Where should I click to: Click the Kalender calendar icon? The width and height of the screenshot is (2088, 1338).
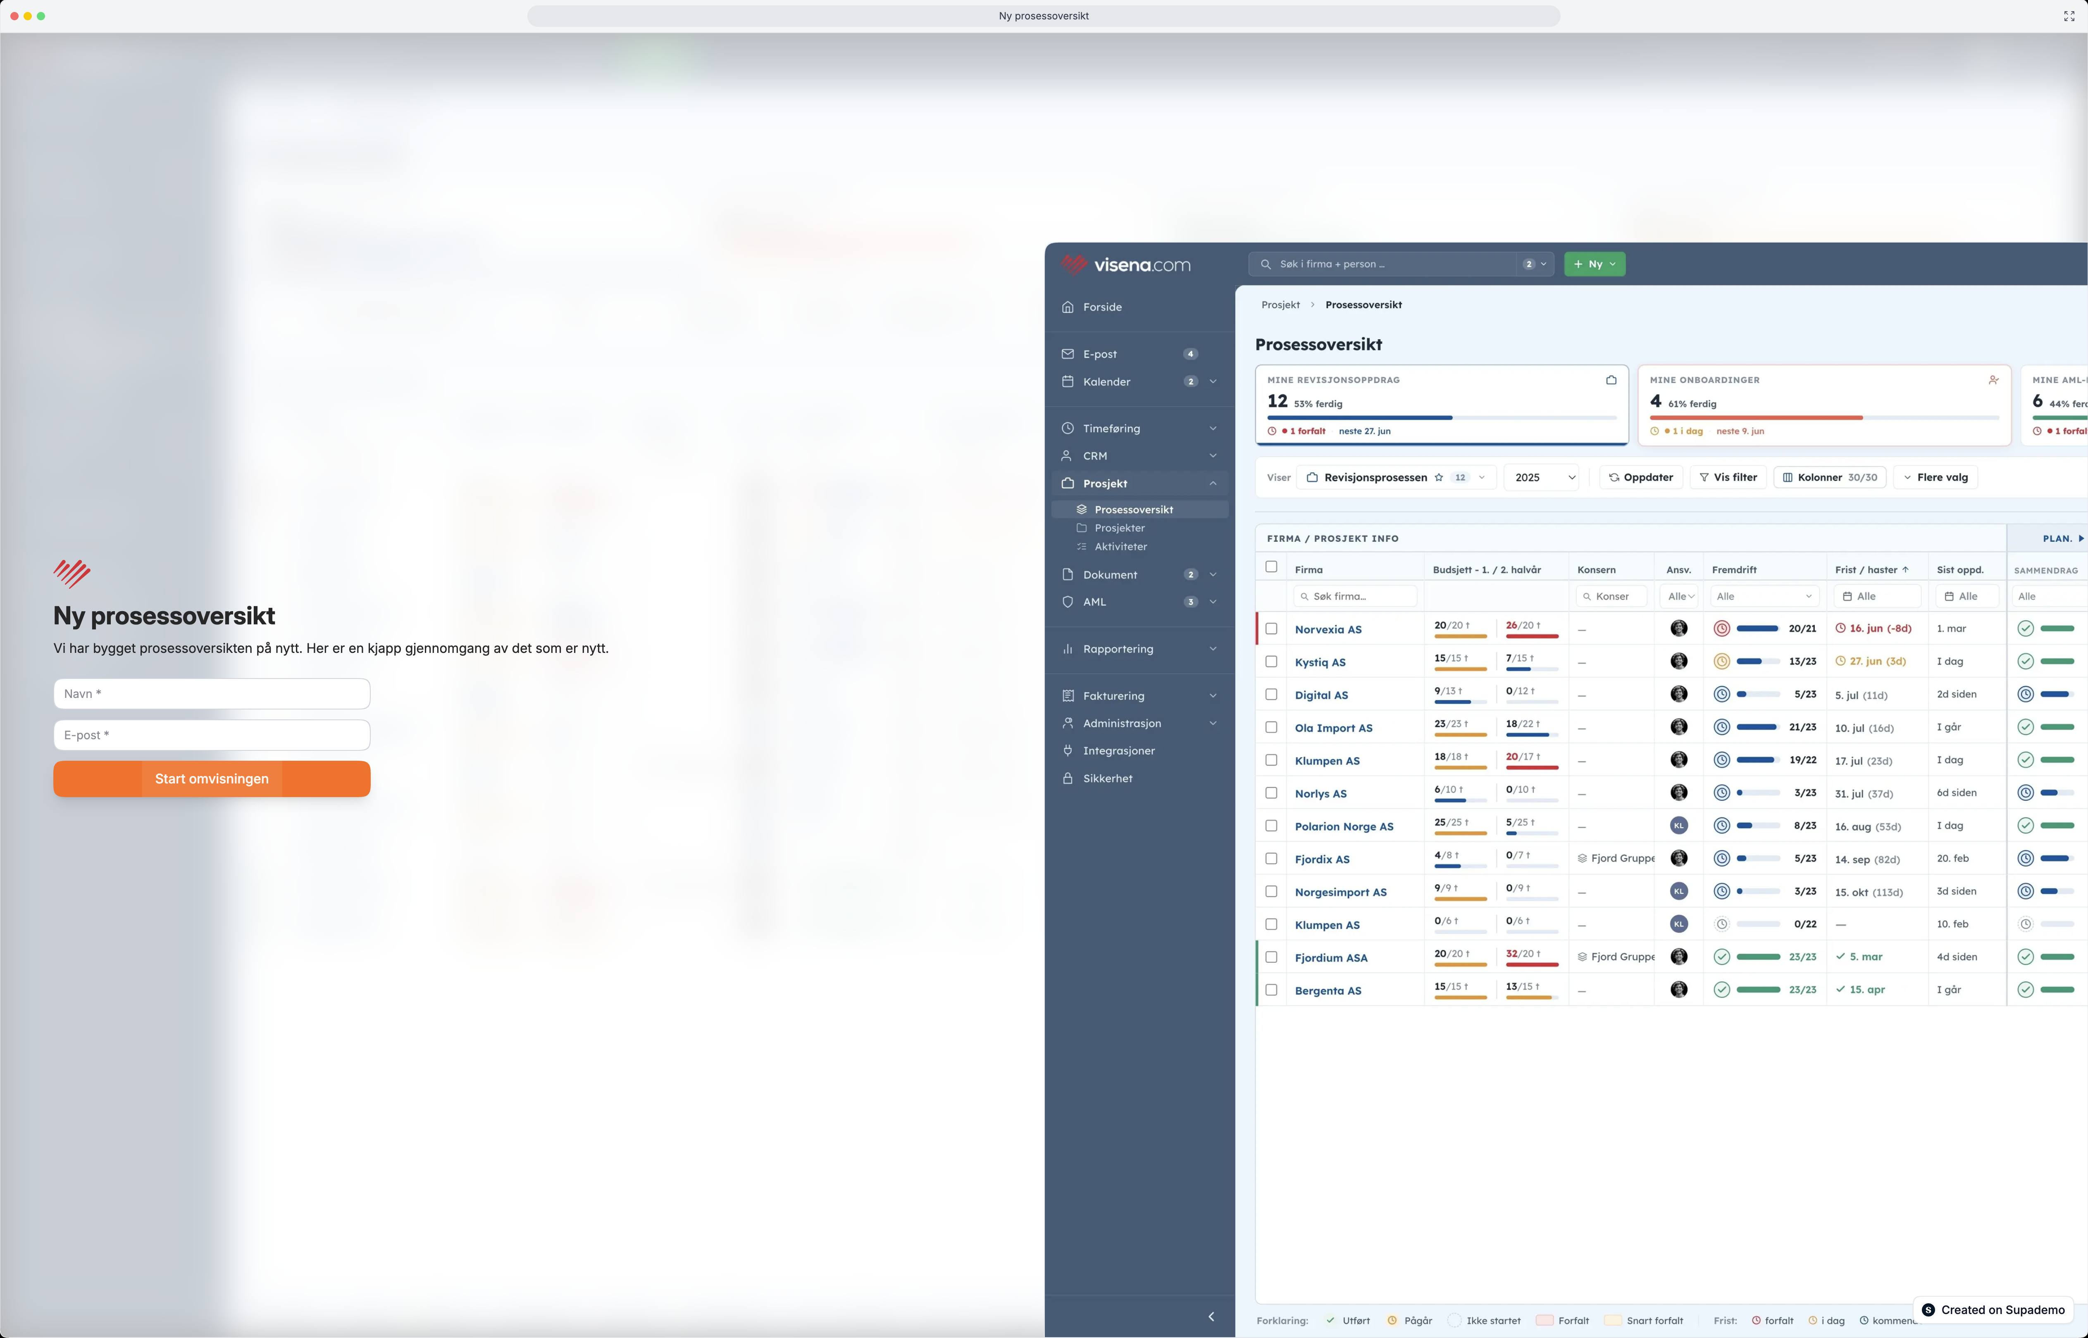coord(1067,381)
